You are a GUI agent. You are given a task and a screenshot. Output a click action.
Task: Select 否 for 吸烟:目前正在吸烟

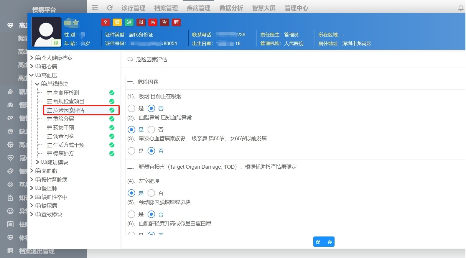point(151,109)
